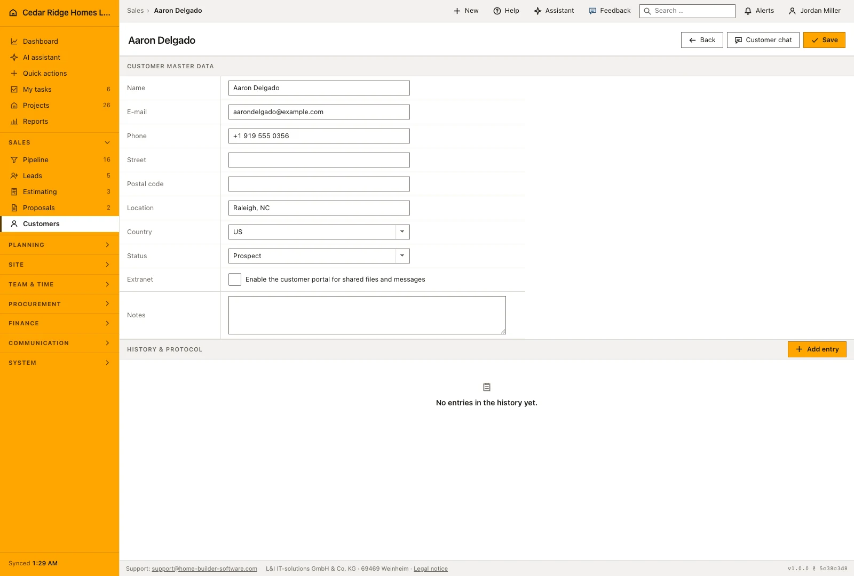
Task: Open the support email link
Action: pyautogui.click(x=204, y=569)
